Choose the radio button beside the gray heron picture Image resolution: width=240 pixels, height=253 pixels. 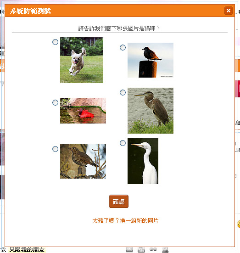(123, 92)
